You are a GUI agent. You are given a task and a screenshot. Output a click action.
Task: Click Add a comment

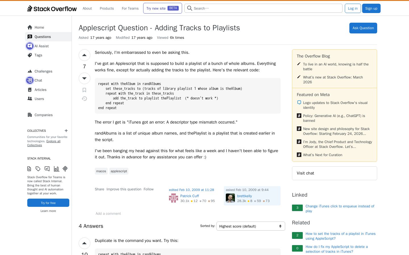(108, 214)
